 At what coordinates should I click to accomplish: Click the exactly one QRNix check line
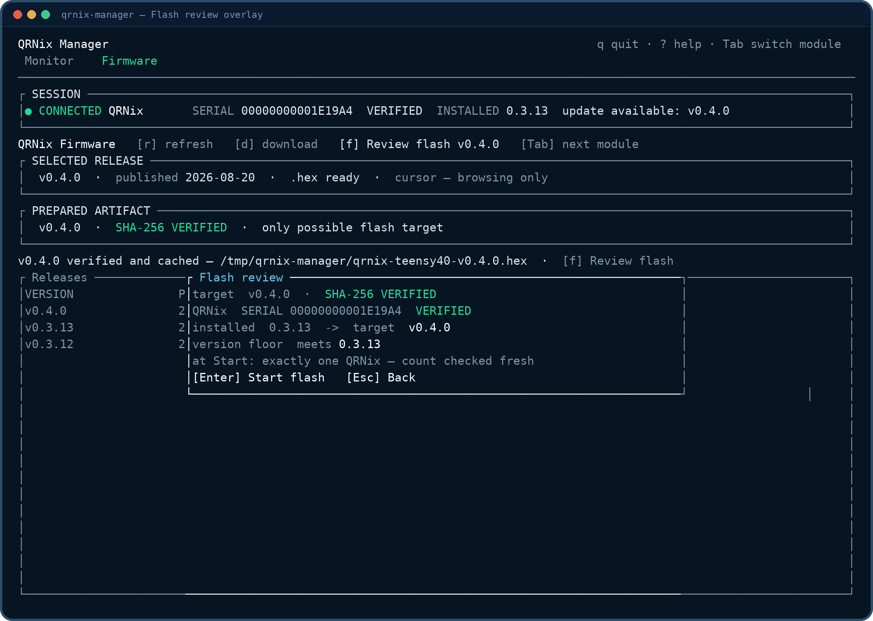click(363, 361)
